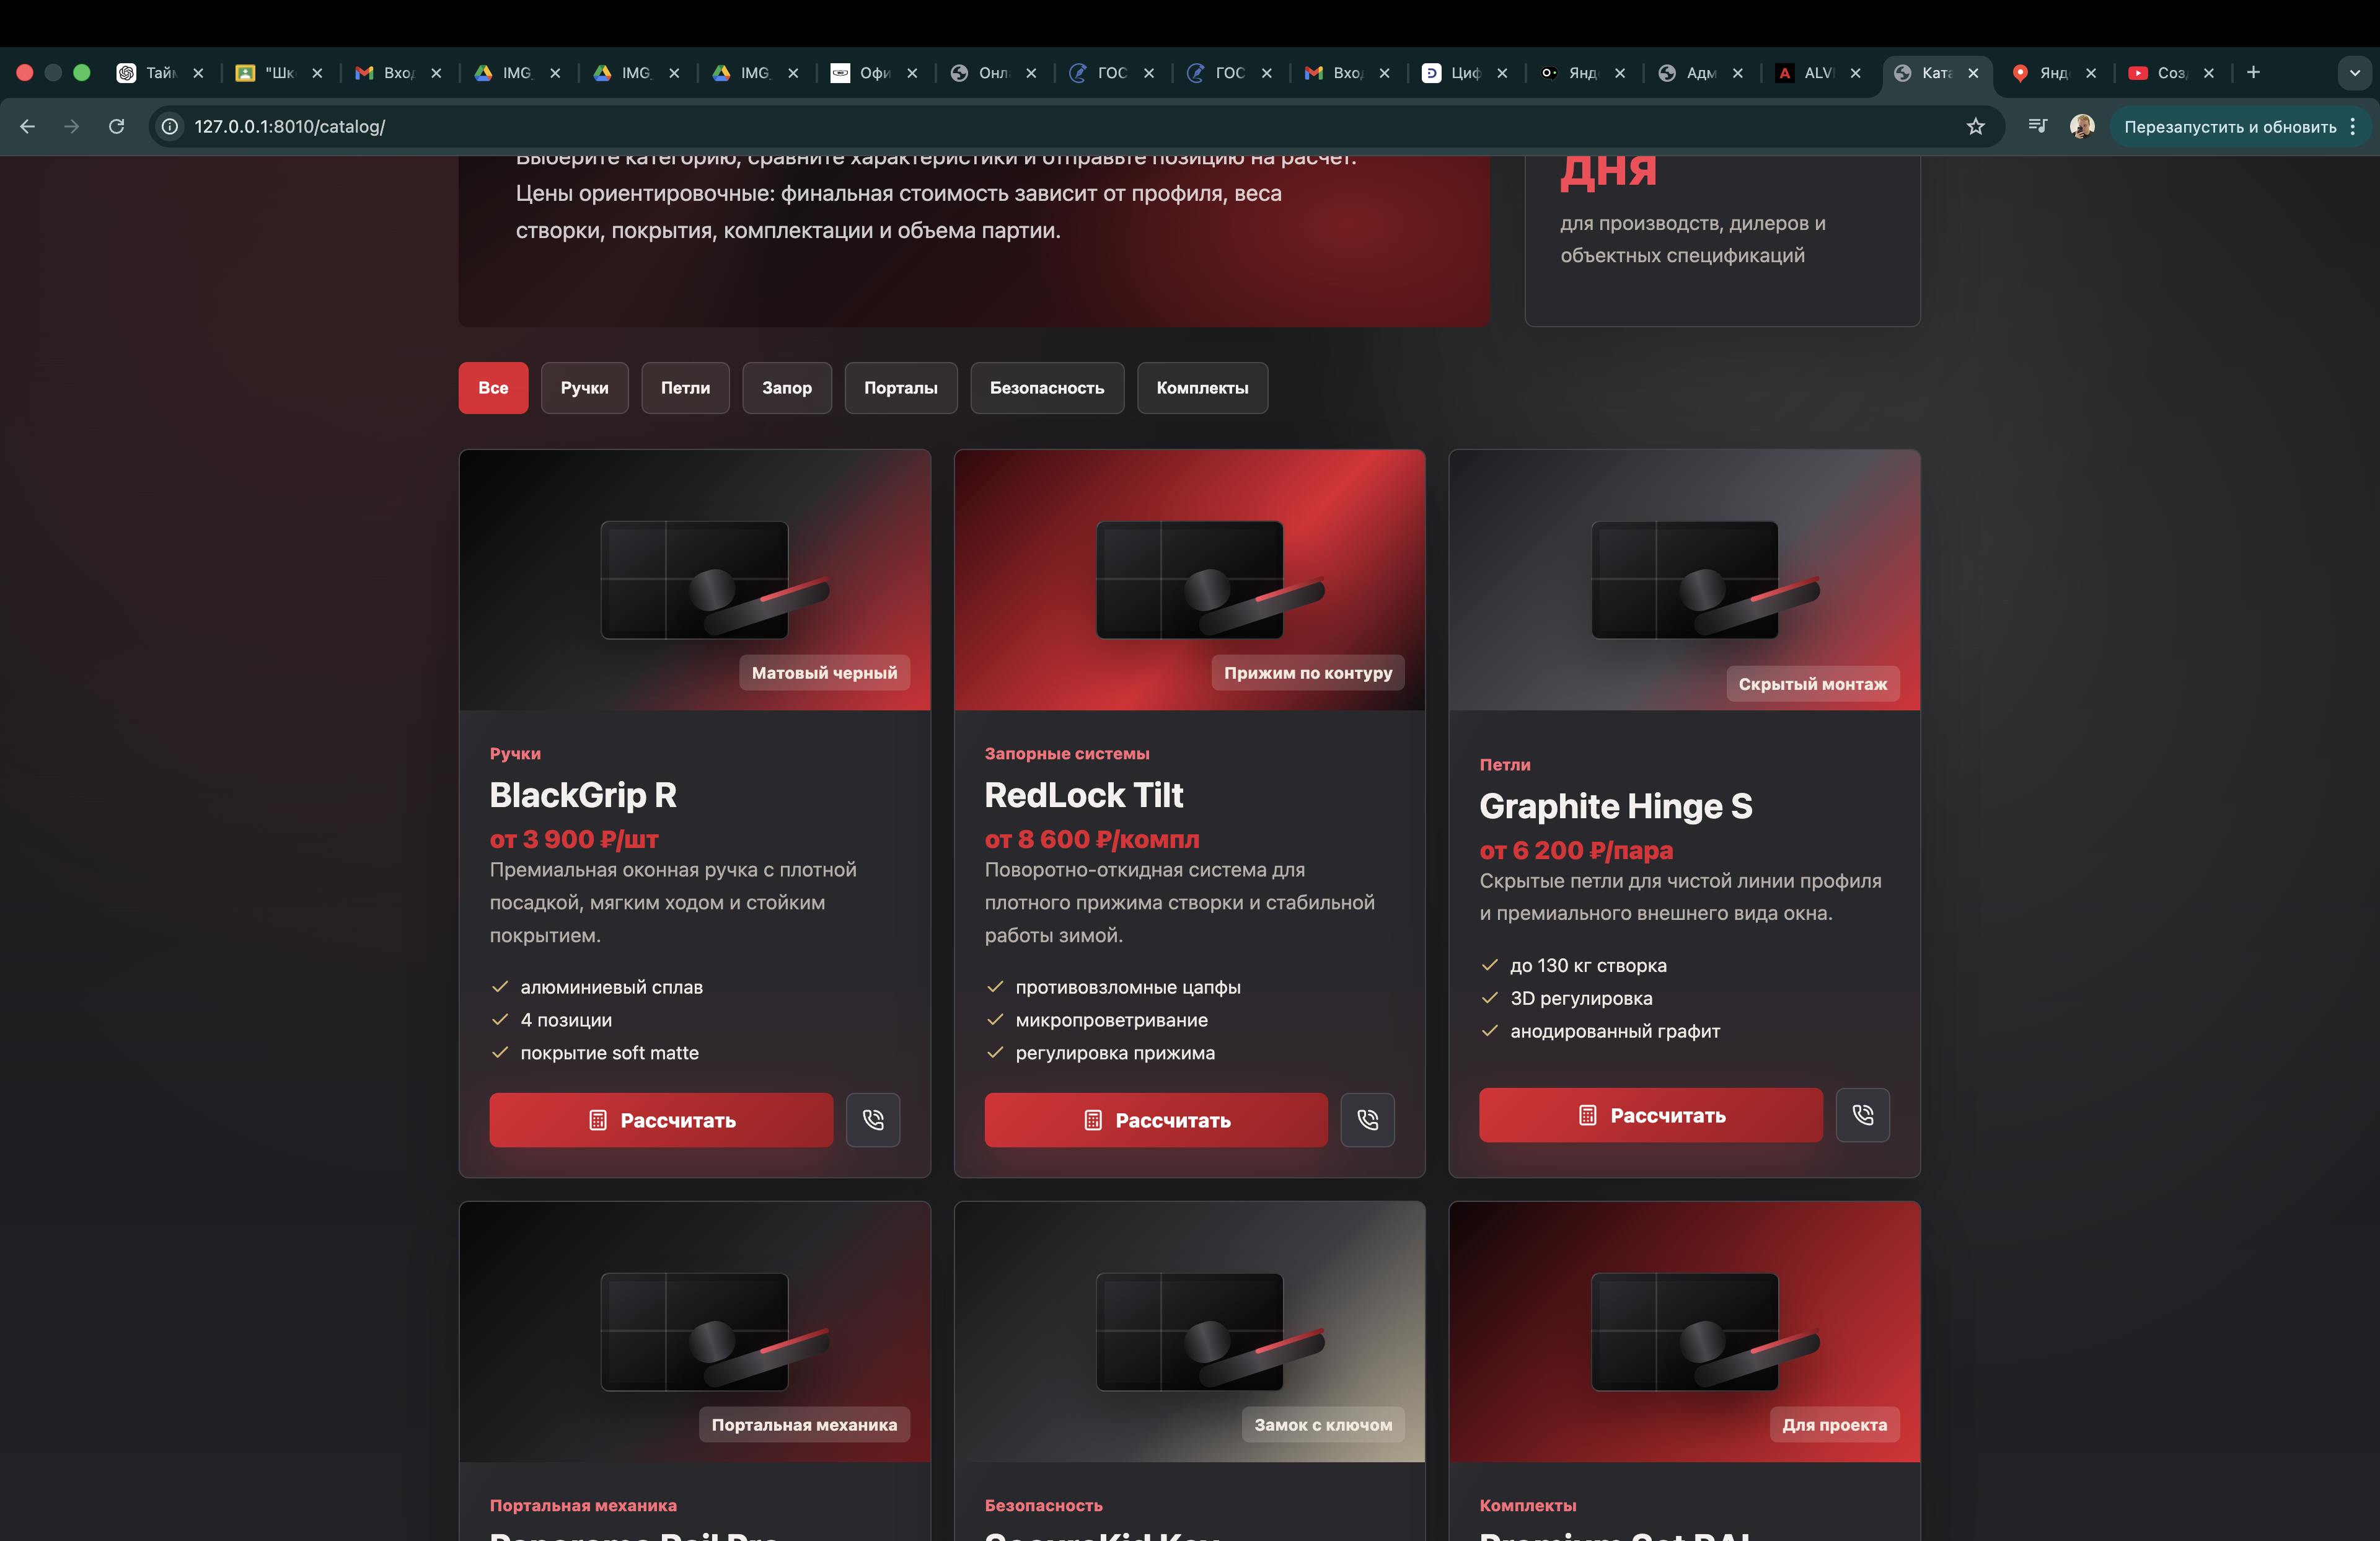Filter catalog by Безопасность chip
The height and width of the screenshot is (1541, 2380).
(x=1046, y=387)
